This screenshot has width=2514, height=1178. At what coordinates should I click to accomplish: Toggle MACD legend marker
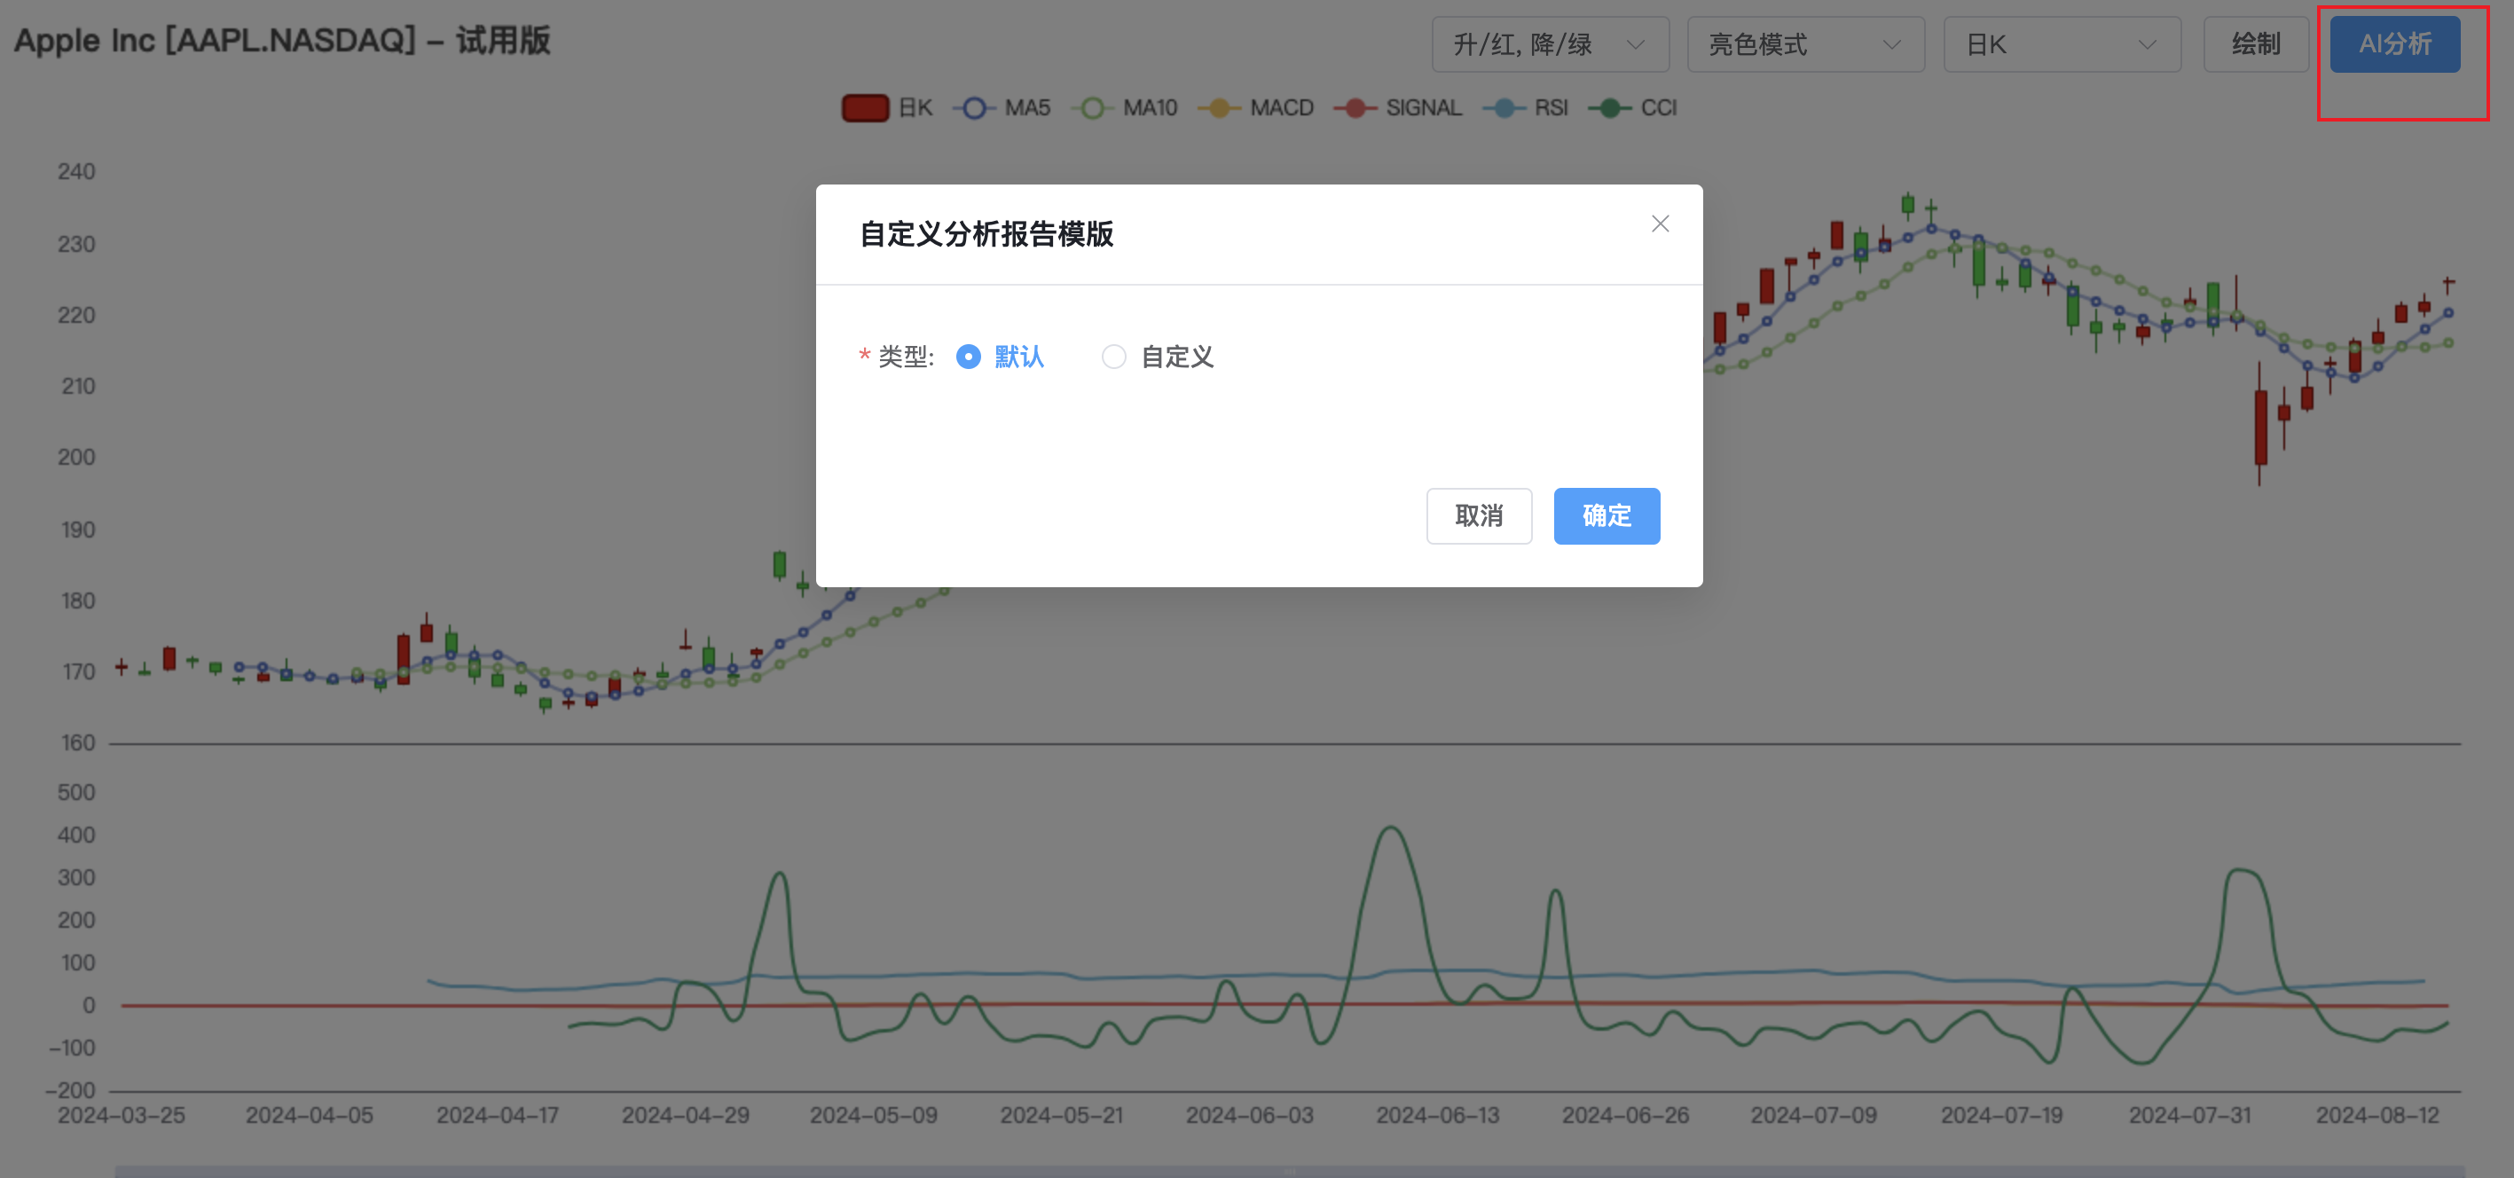click(1219, 108)
